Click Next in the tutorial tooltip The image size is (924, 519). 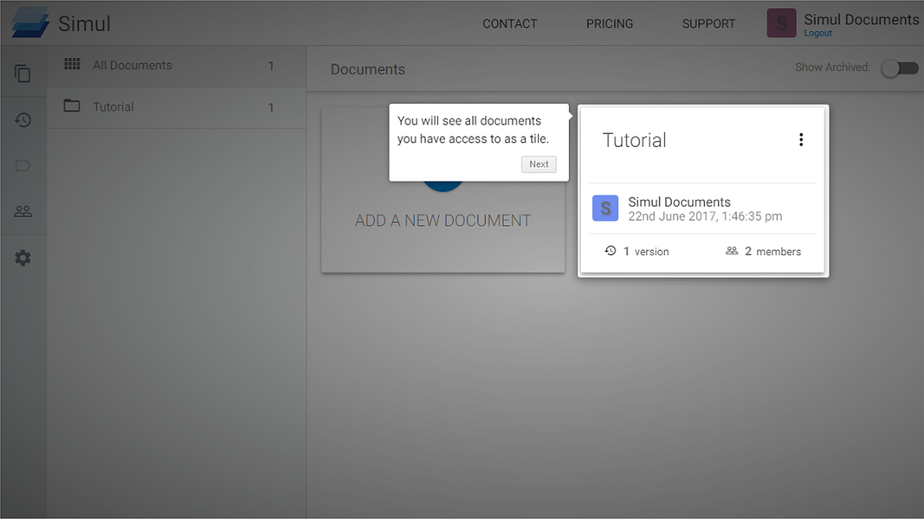[539, 164]
